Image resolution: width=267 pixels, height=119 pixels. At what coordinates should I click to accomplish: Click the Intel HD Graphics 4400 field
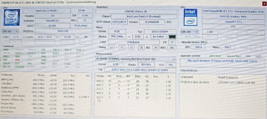(x=233, y=16)
